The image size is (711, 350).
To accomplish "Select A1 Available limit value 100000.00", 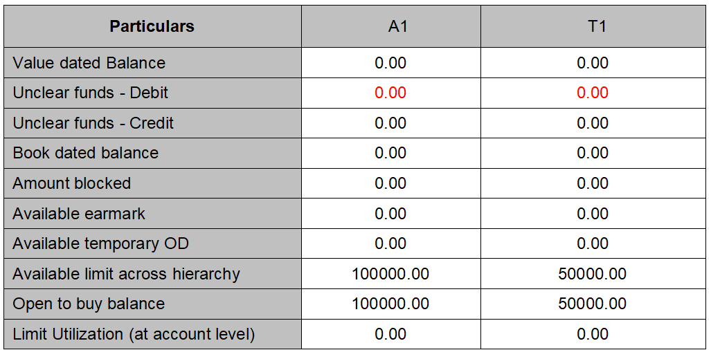I will [x=390, y=274].
